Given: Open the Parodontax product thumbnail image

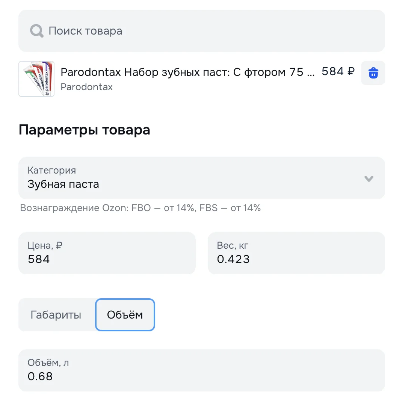Looking at the screenshot, I should 36,79.
